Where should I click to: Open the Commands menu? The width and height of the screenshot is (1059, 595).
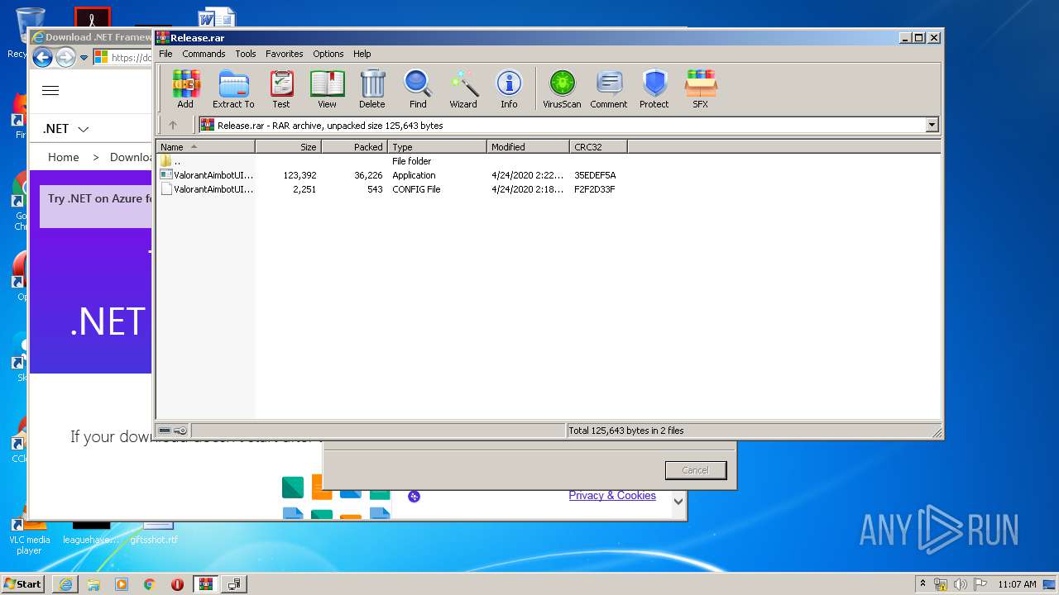tap(204, 54)
